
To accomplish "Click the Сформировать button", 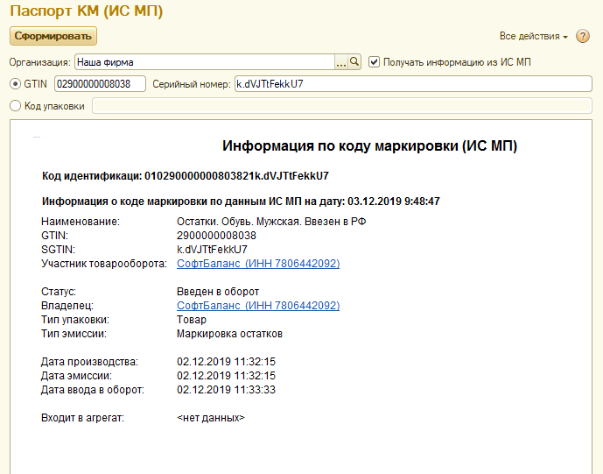I will 53,36.
